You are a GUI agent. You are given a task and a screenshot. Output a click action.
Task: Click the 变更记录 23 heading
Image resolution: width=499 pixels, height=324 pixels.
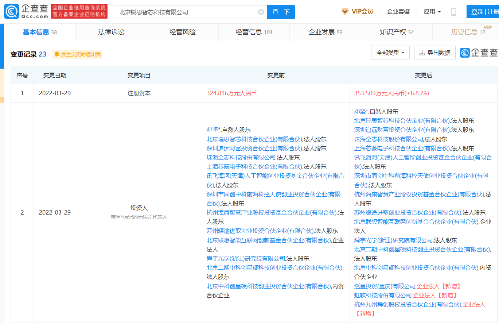pos(28,54)
